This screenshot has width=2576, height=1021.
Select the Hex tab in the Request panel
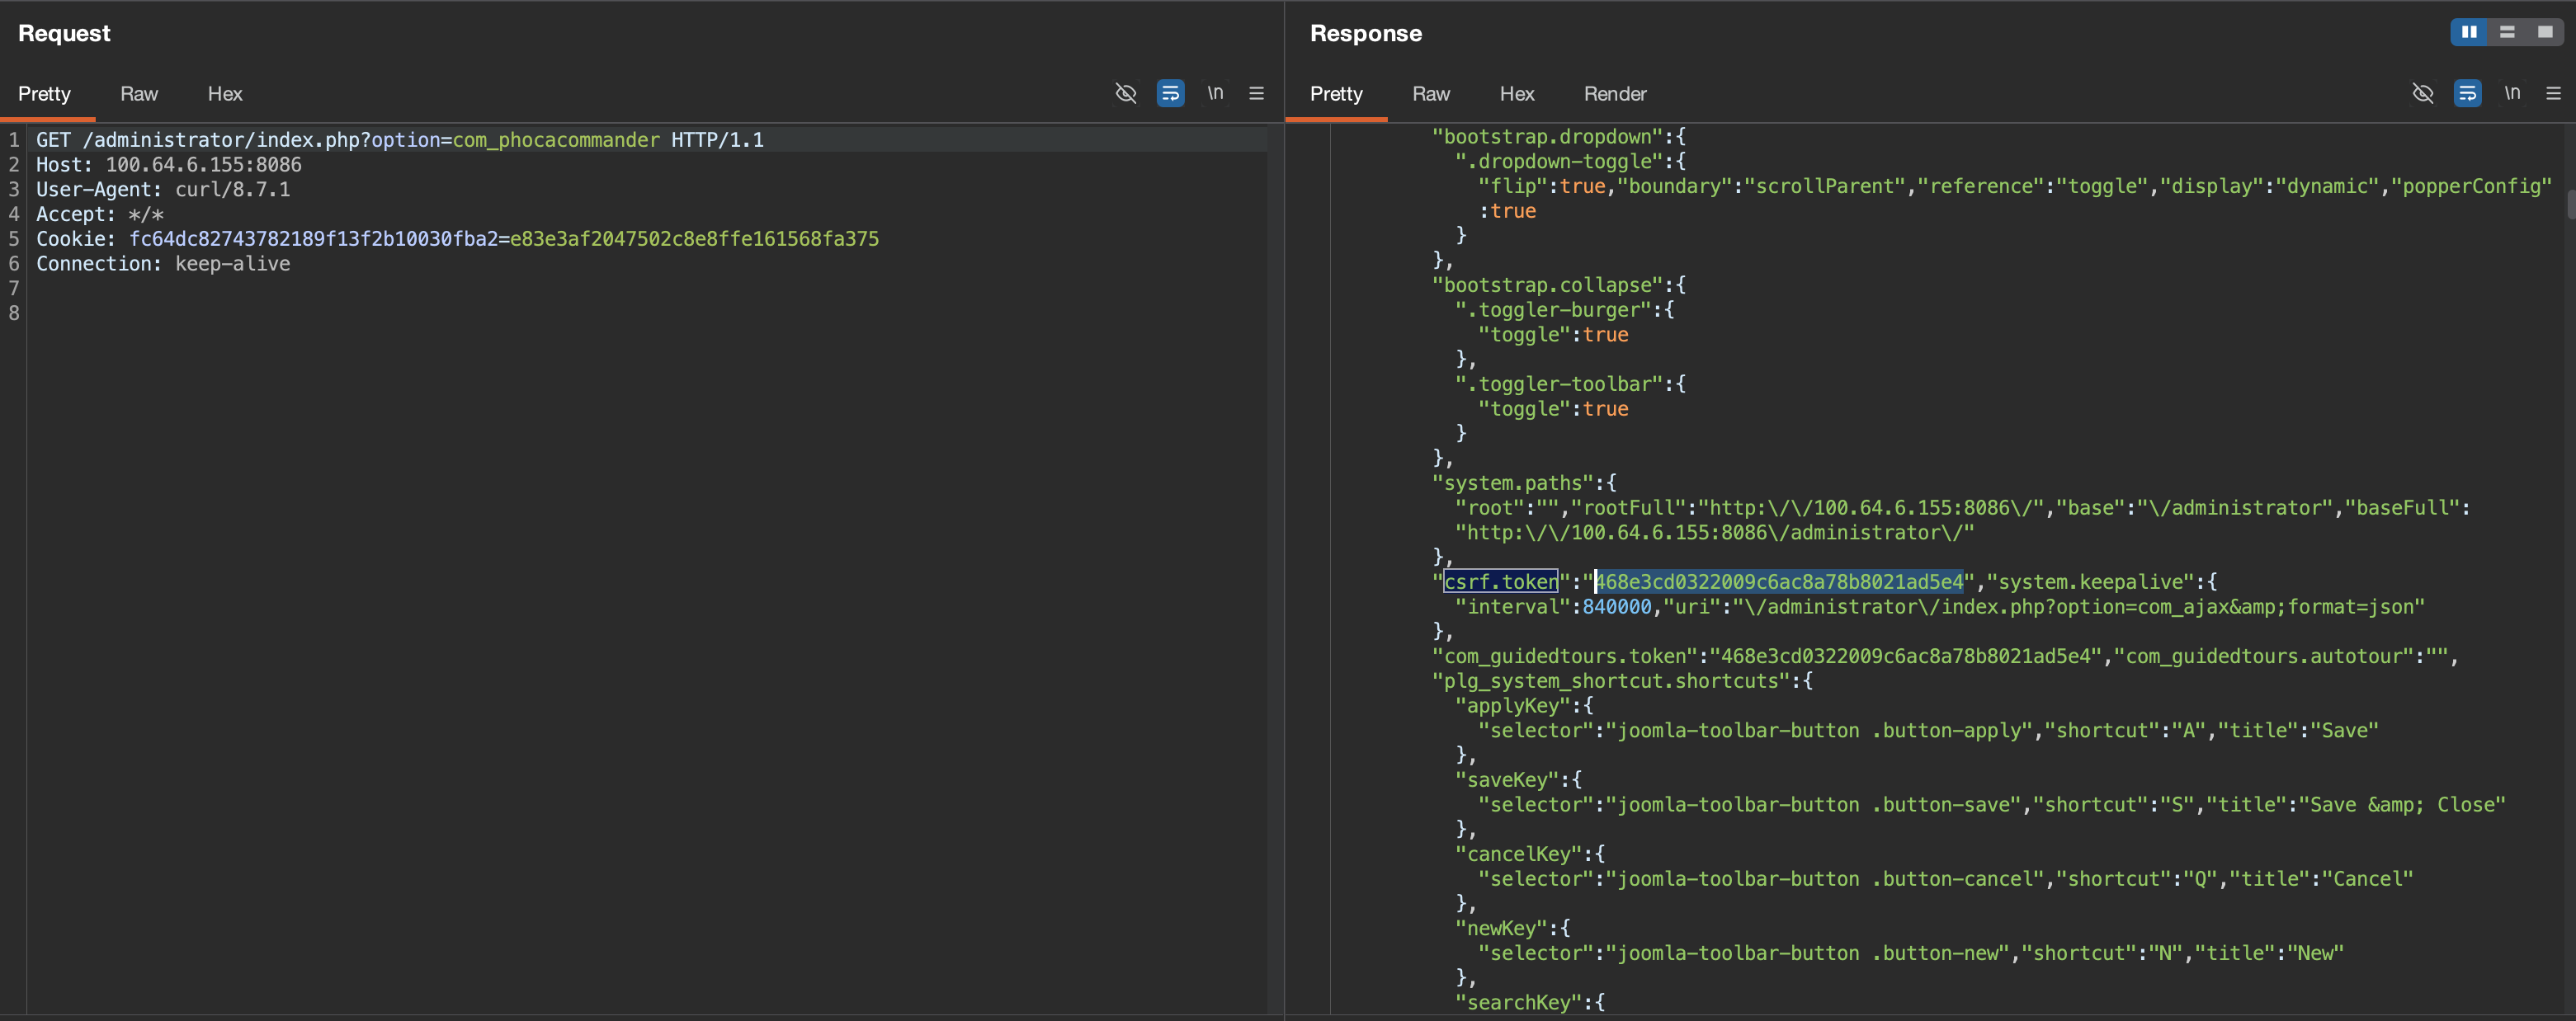pos(225,94)
